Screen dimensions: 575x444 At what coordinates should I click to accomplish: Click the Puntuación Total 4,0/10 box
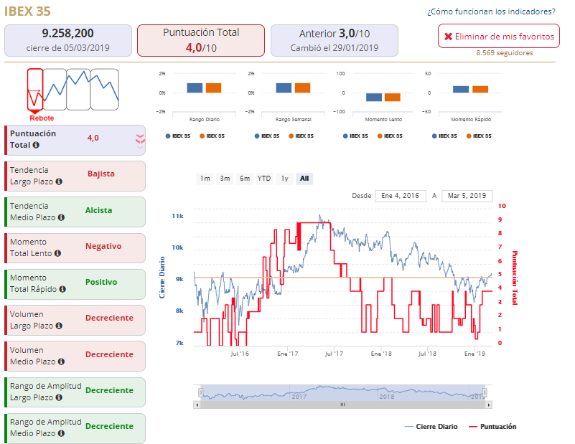point(201,41)
